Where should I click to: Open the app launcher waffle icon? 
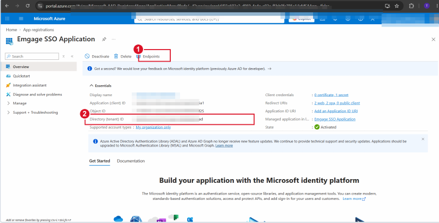click(x=7, y=19)
